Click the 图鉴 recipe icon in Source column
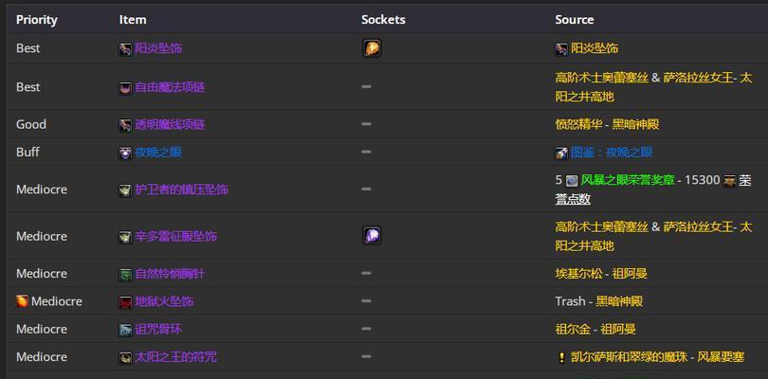Screen dimensions: 768x379 coord(561,153)
